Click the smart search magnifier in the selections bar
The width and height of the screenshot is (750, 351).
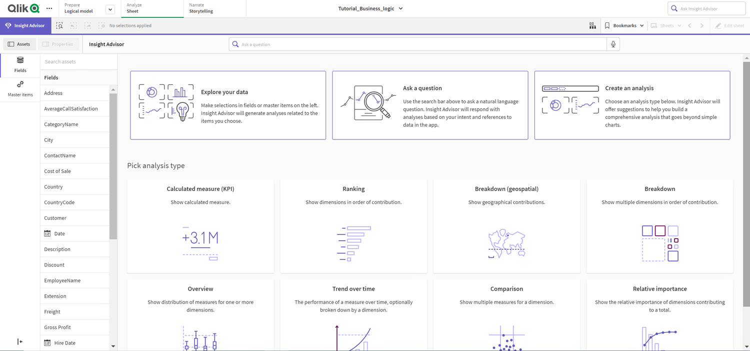click(x=59, y=25)
